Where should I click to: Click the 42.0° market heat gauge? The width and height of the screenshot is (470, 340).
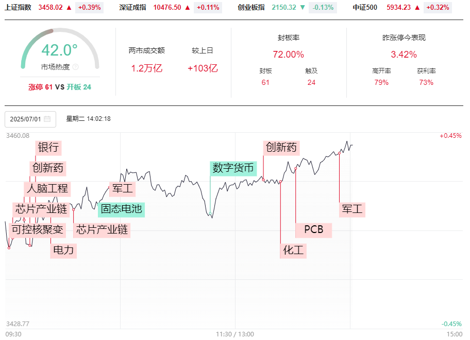click(x=60, y=51)
